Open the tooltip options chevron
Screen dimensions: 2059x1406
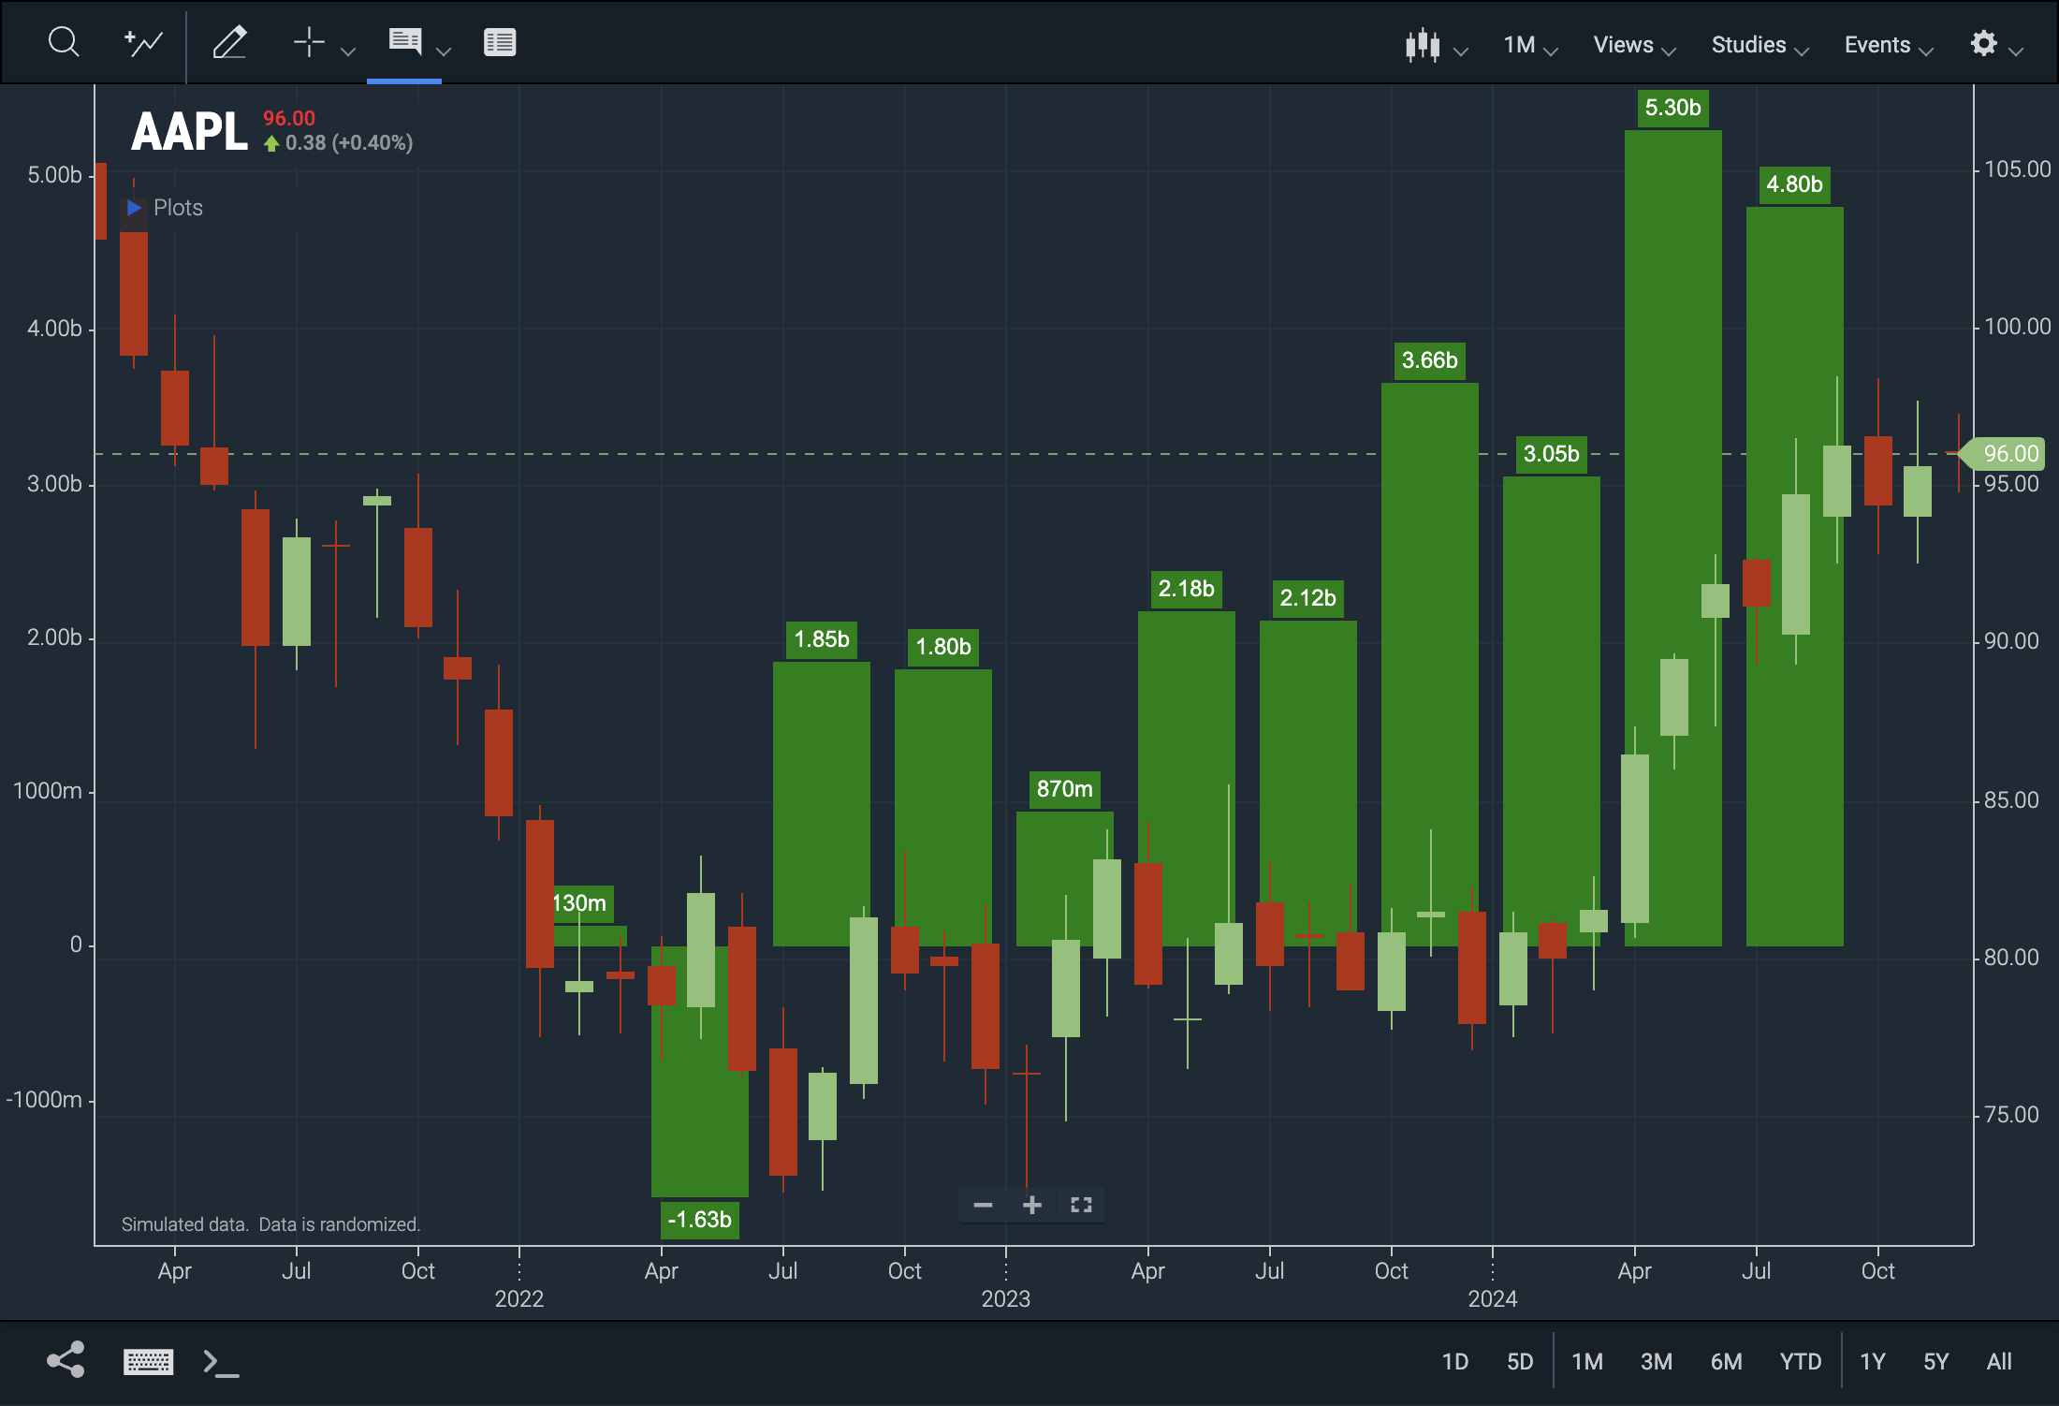click(445, 51)
